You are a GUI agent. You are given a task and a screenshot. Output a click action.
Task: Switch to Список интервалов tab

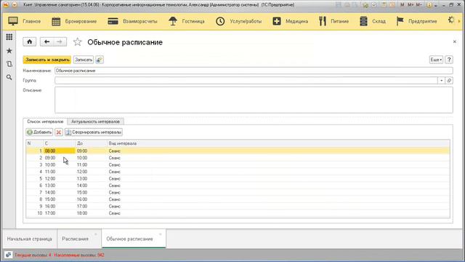(45, 122)
